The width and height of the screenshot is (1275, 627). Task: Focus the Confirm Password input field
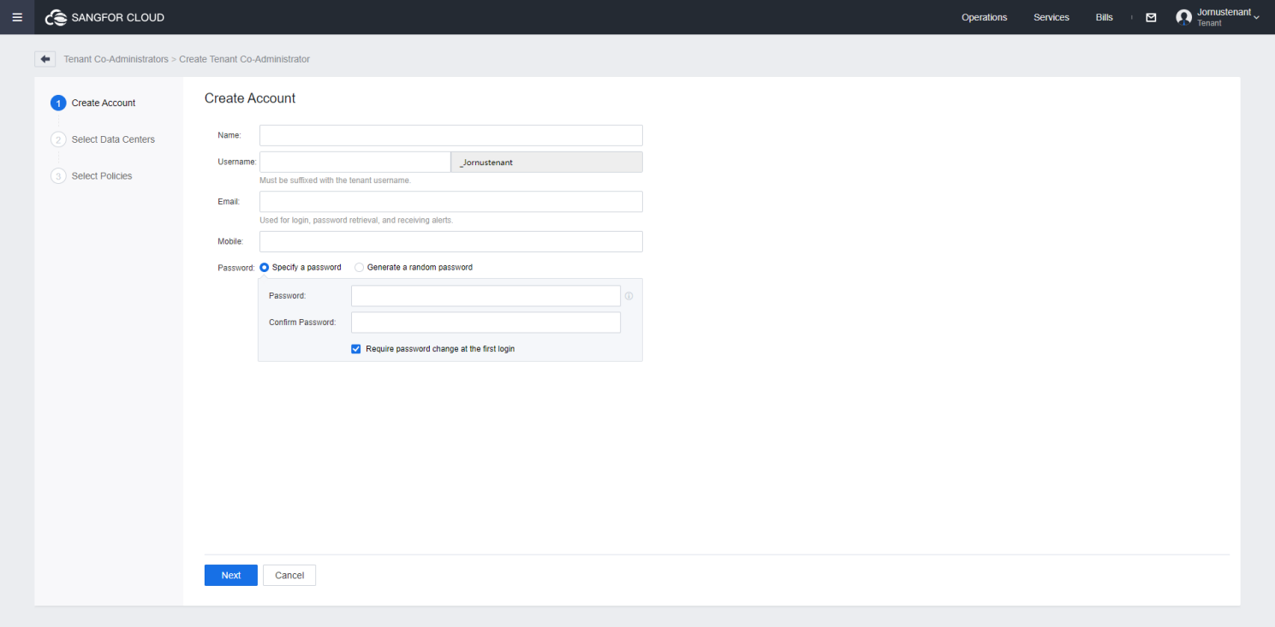pos(486,322)
